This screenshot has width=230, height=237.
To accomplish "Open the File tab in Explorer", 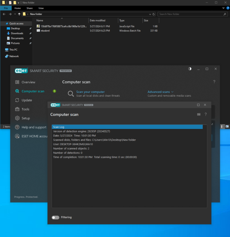I will pyautogui.click(x=6, y=8).
